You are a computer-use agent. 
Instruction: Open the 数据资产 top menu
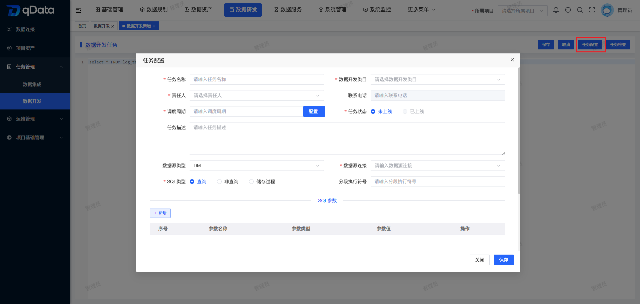pyautogui.click(x=198, y=10)
